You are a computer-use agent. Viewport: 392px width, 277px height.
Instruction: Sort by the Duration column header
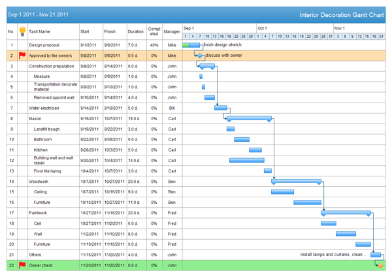135,31
